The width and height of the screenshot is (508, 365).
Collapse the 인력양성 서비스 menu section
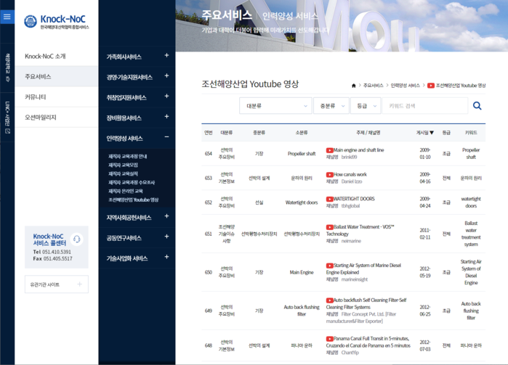pos(166,137)
